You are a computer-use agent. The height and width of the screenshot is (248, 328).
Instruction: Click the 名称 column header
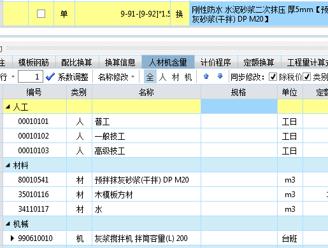(146, 92)
